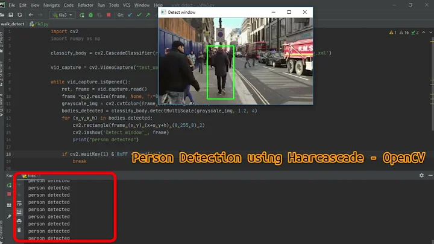Image resolution: width=434 pixels, height=244 pixels.
Task: Open the Structure side tool tab
Action: pos(2,72)
